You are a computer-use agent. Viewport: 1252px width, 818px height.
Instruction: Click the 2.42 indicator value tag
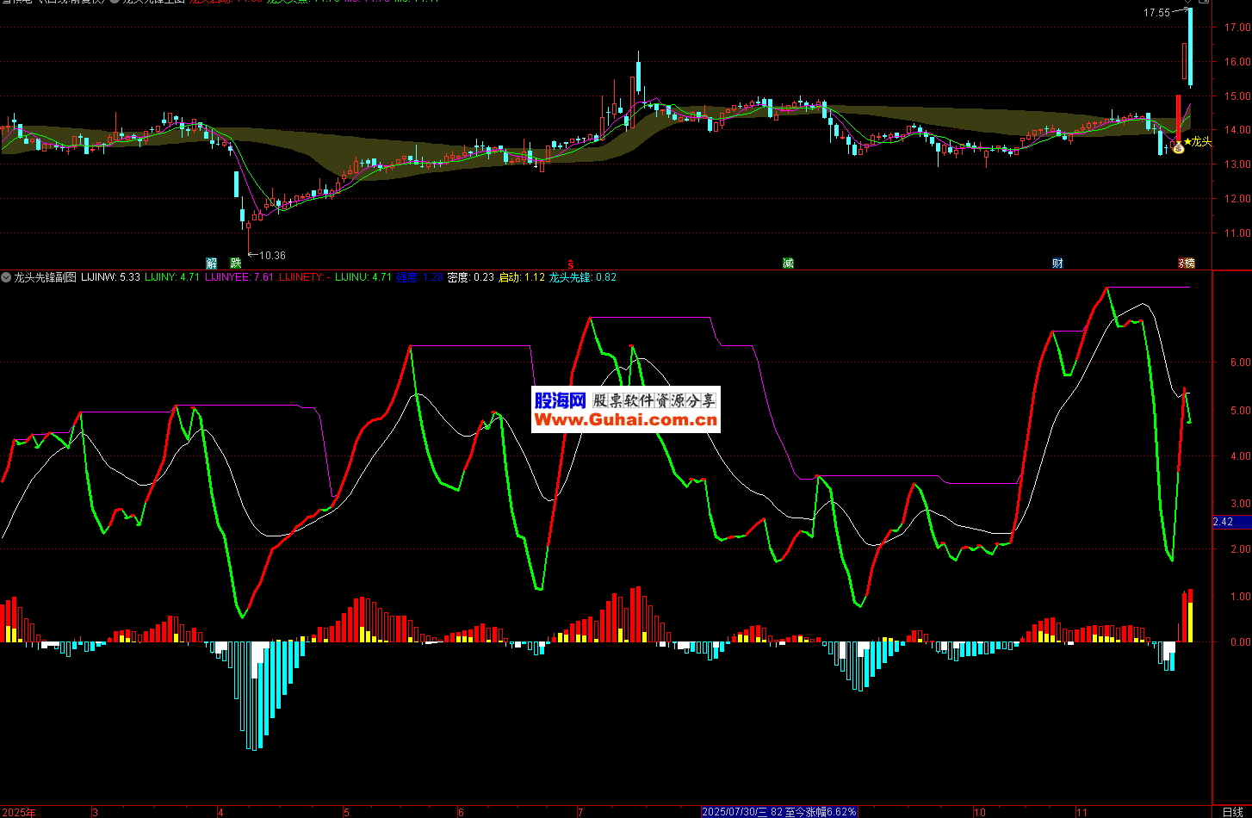(x=1224, y=522)
